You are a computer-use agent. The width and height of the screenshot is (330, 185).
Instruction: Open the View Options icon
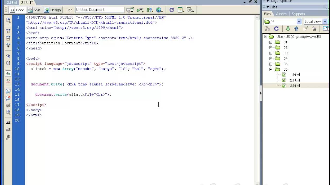click(x=181, y=10)
